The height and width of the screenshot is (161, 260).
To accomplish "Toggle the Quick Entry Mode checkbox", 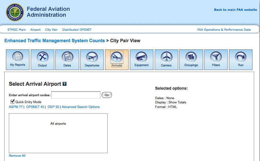I will coord(12,101).
